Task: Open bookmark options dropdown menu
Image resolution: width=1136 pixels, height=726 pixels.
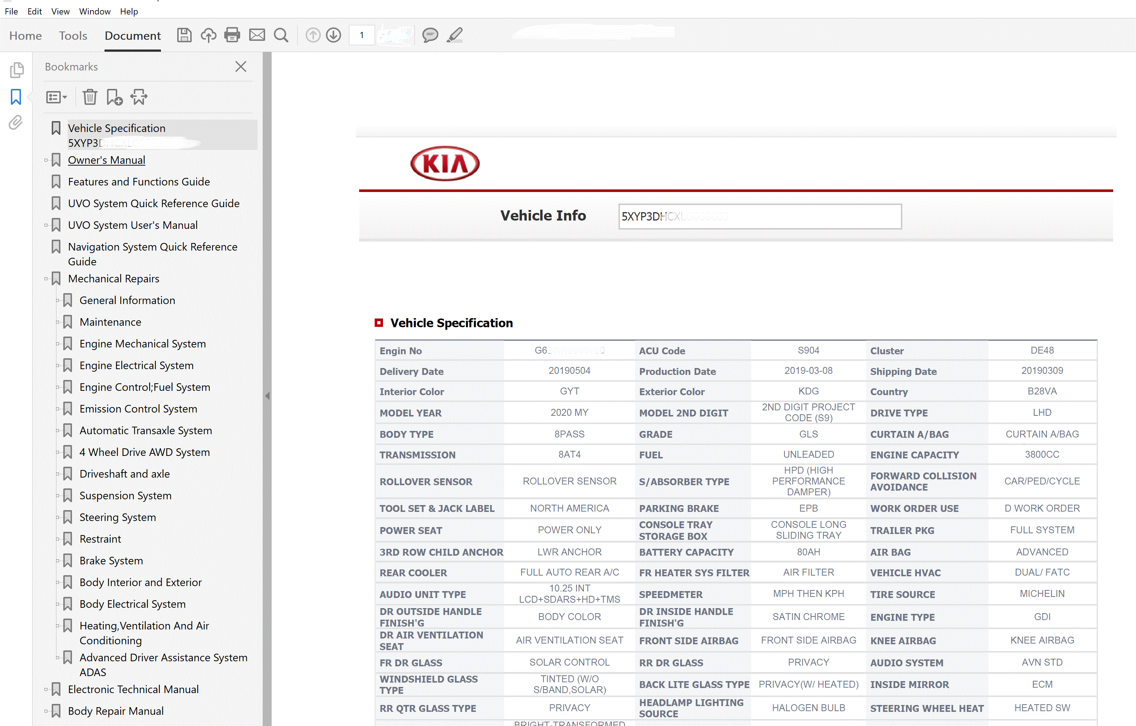Action: (x=56, y=97)
